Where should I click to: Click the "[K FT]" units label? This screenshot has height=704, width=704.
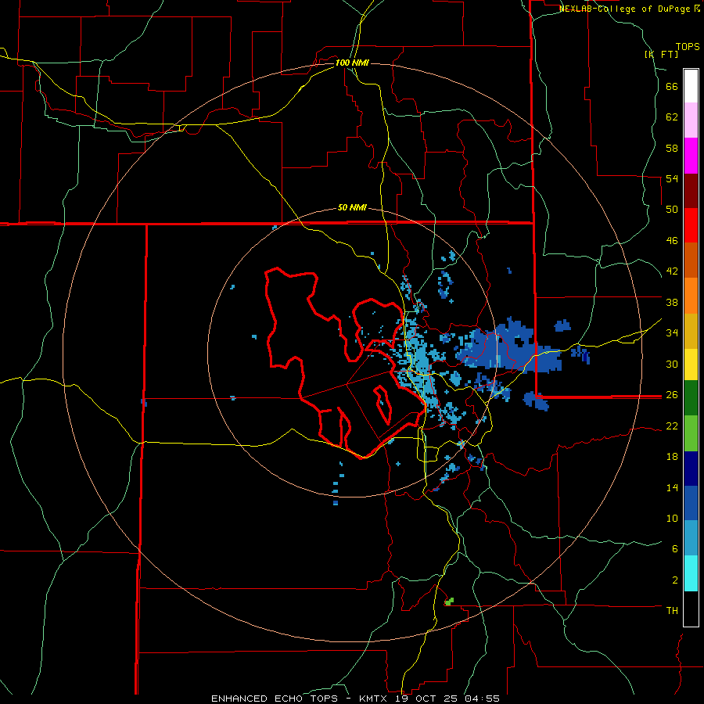click(x=661, y=54)
